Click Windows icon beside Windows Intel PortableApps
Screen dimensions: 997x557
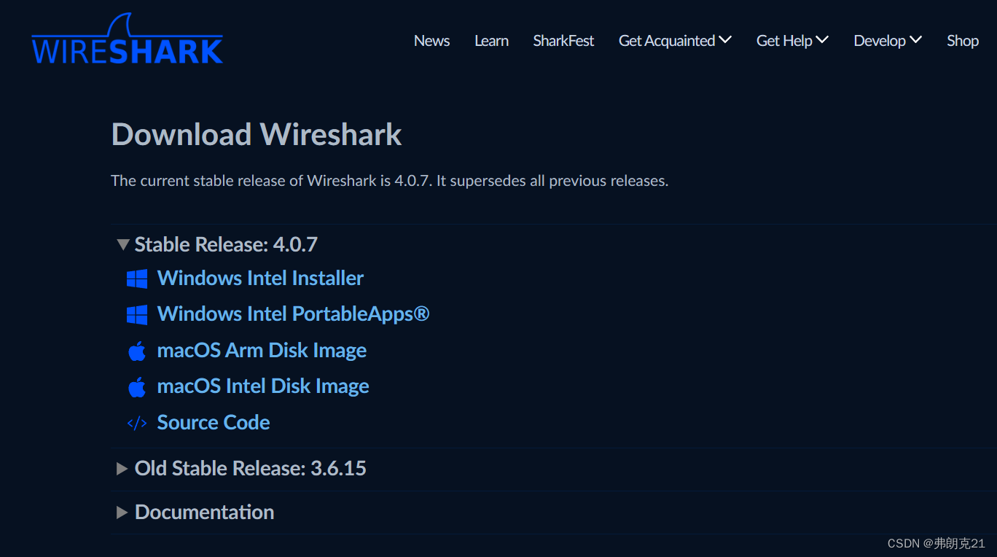[137, 315]
